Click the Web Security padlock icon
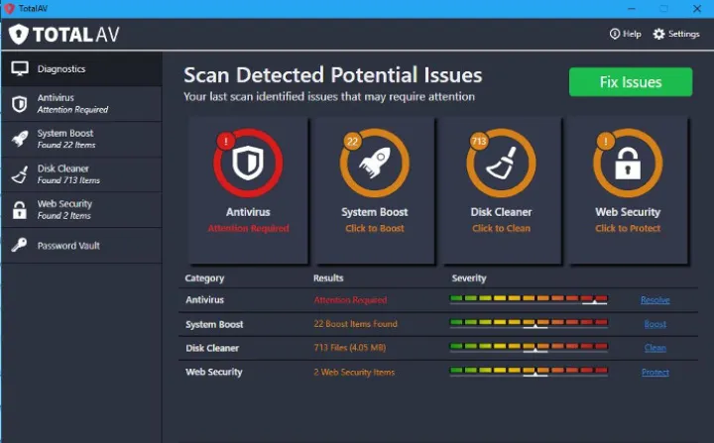The height and width of the screenshot is (443, 714). tap(627, 165)
